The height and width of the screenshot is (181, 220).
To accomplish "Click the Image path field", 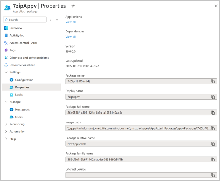I will [x=141, y=128].
